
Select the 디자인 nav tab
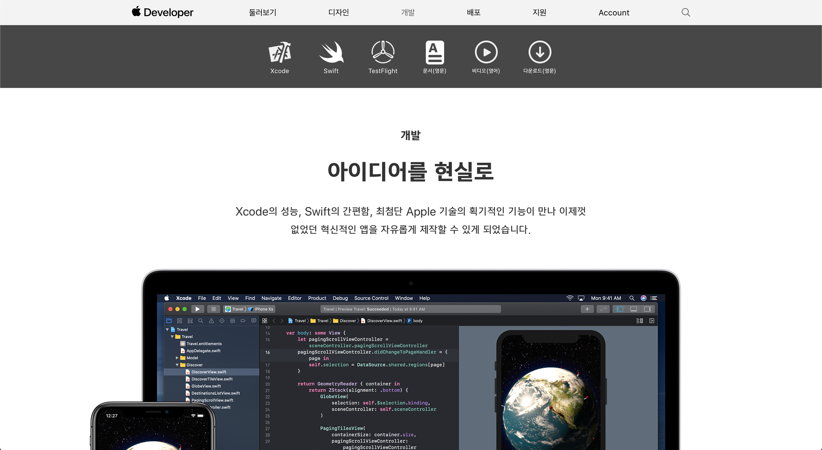pos(338,13)
